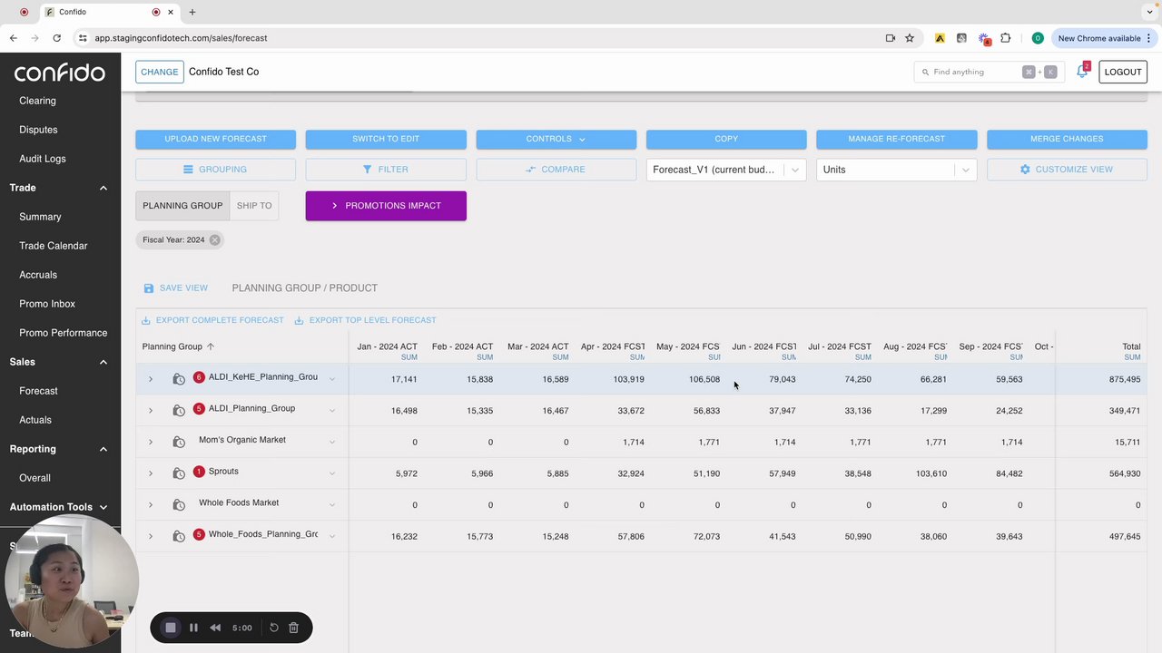Stop the screen recording
1162x653 pixels.
coord(171,628)
